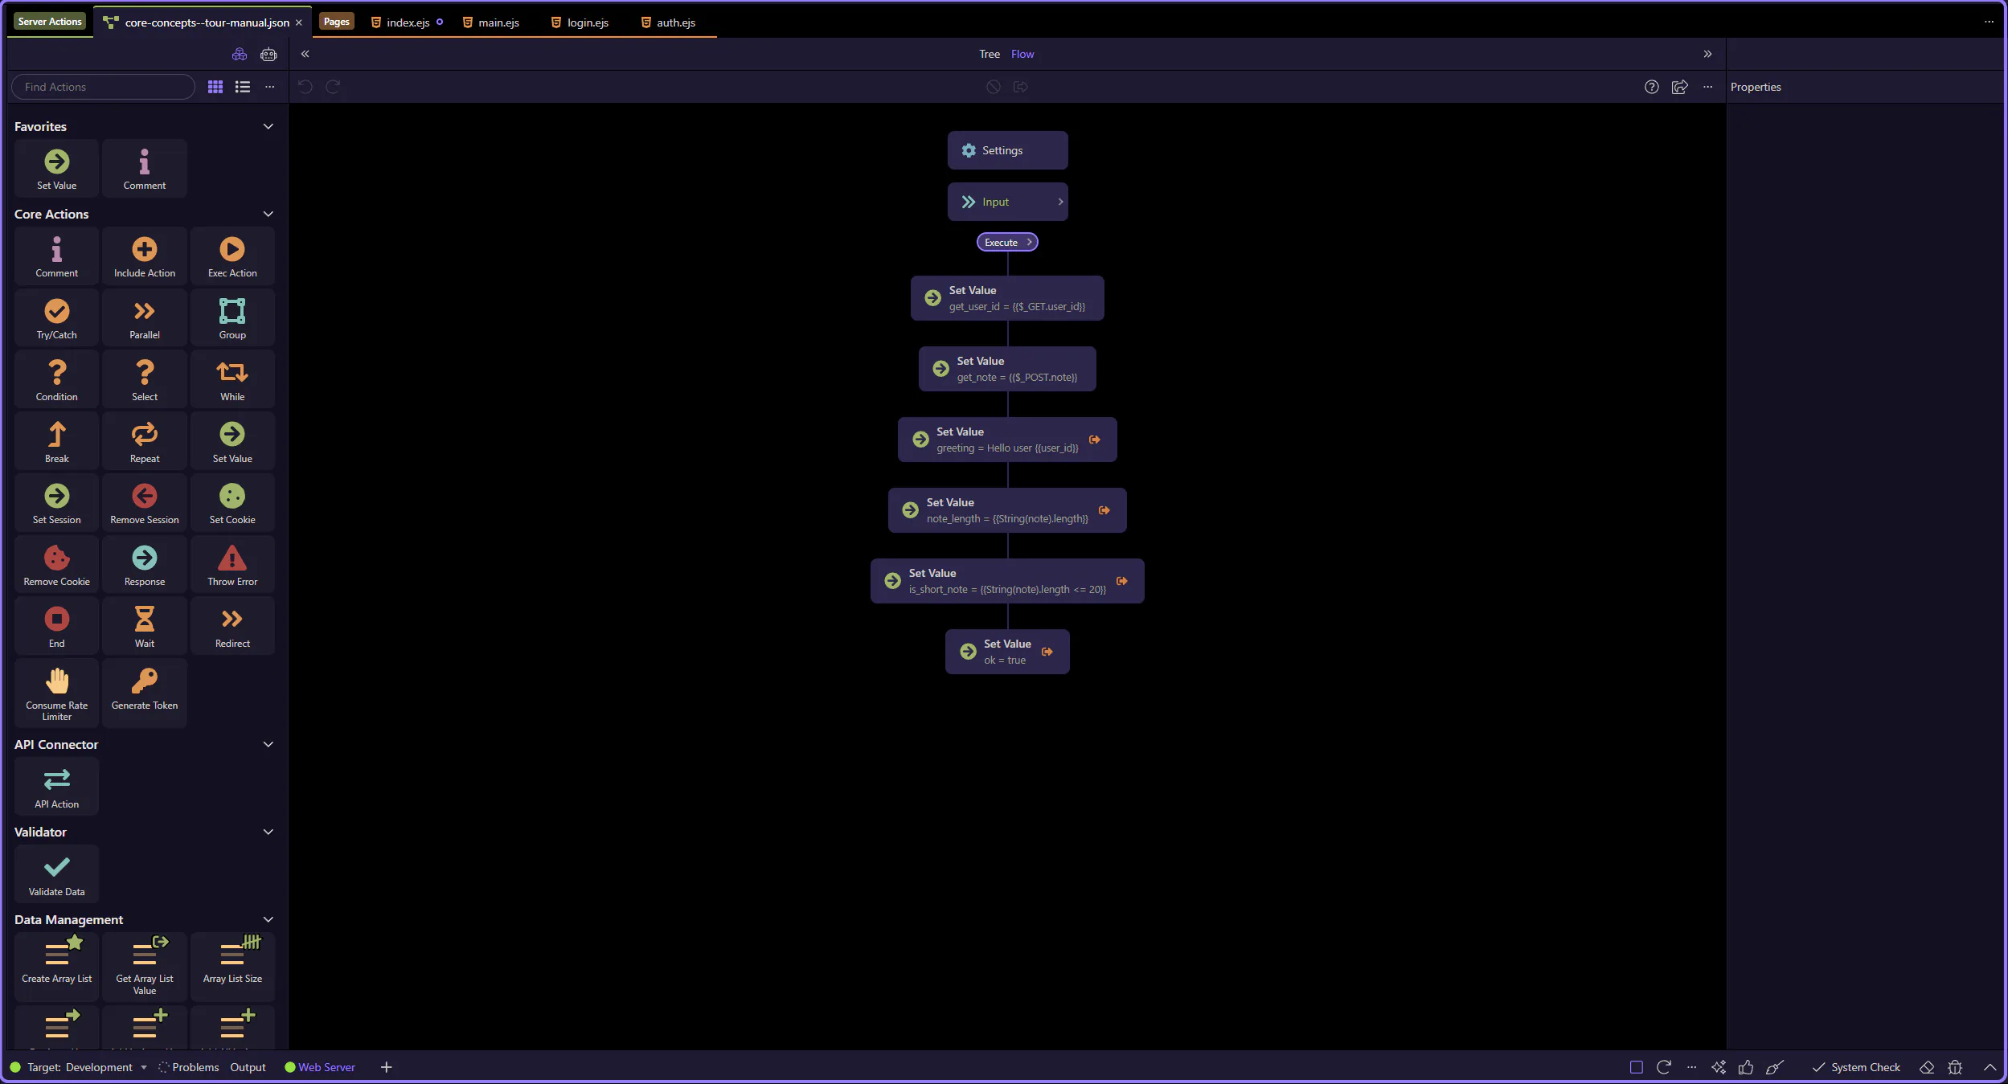Select the While loop action
Viewport: 2008px width, 1084px height.
(232, 380)
